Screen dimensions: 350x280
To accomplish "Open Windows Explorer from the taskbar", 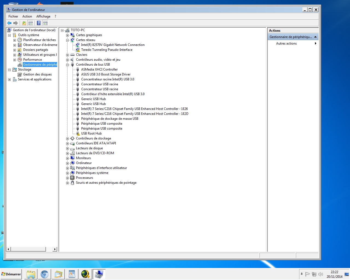I will (31, 274).
